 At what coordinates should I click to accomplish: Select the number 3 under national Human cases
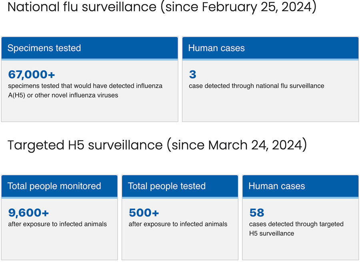(x=193, y=75)
